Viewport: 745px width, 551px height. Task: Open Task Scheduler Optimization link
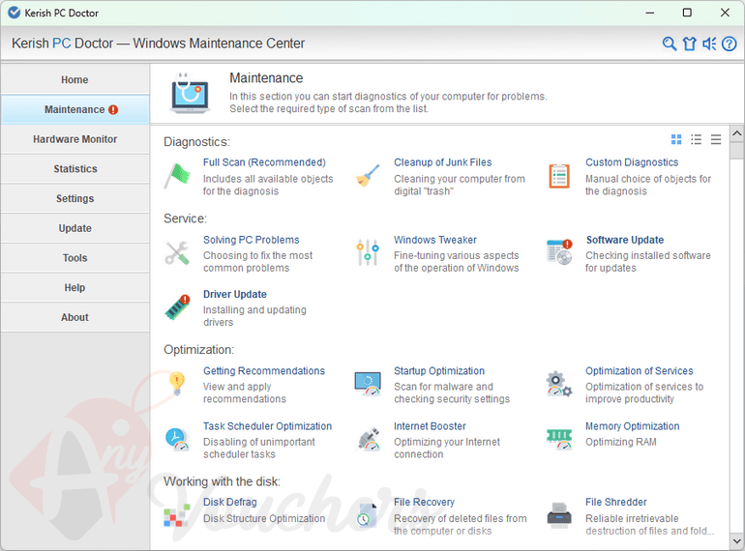[267, 426]
